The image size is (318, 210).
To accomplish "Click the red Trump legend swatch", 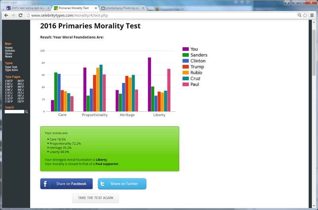I will coord(186,67).
